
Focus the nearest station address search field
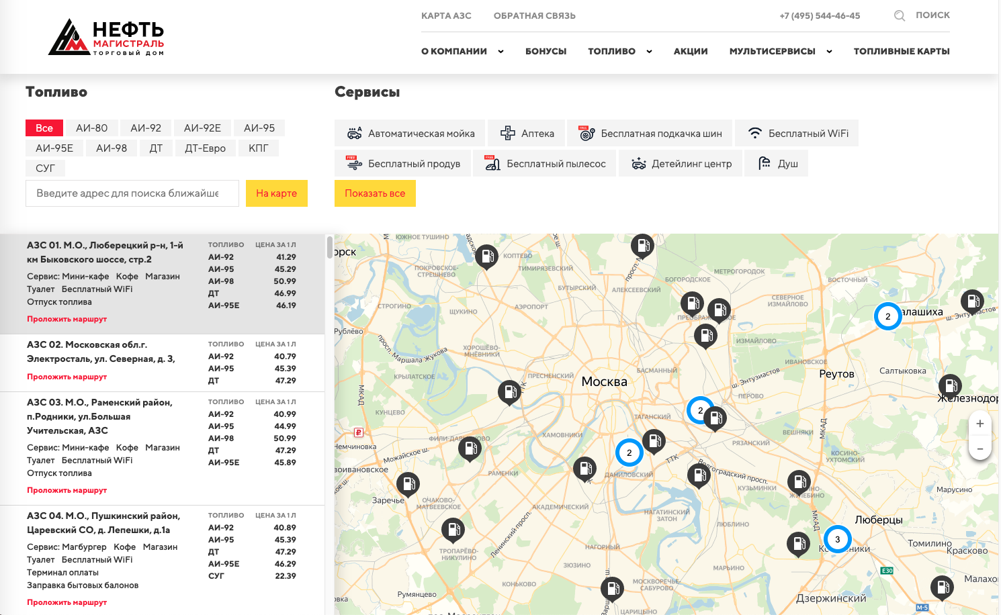[x=132, y=193]
